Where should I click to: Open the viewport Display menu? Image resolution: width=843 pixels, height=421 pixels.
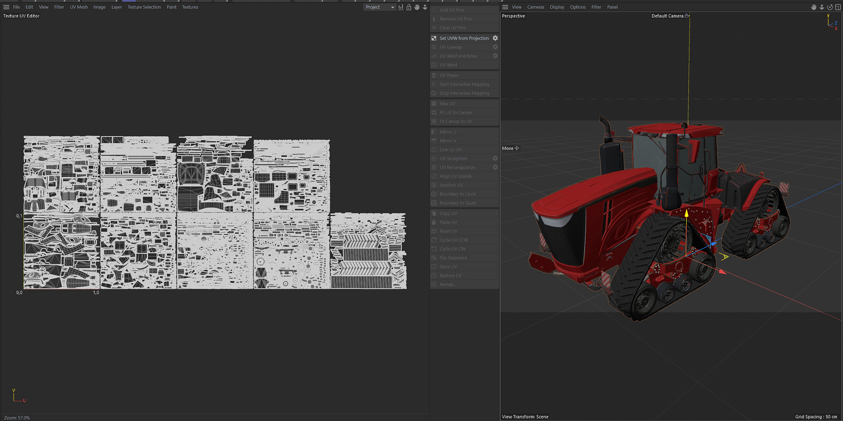coord(557,7)
